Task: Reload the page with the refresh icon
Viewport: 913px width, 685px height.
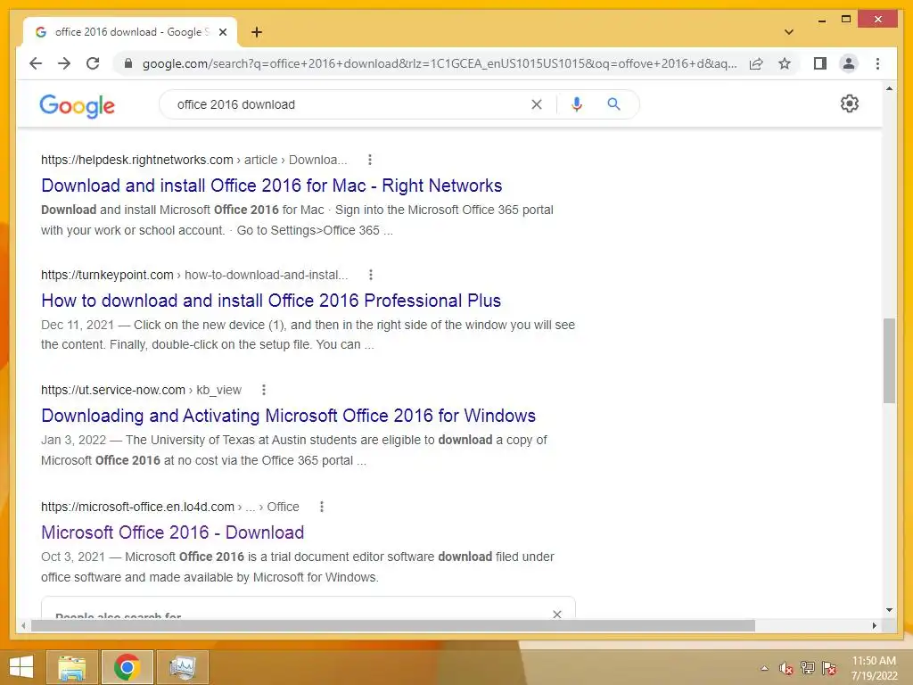Action: point(93,63)
